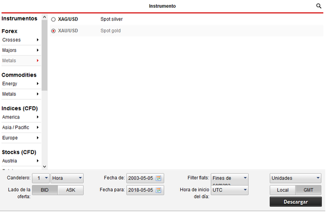Expand Forex Majors category

[x=20, y=50]
